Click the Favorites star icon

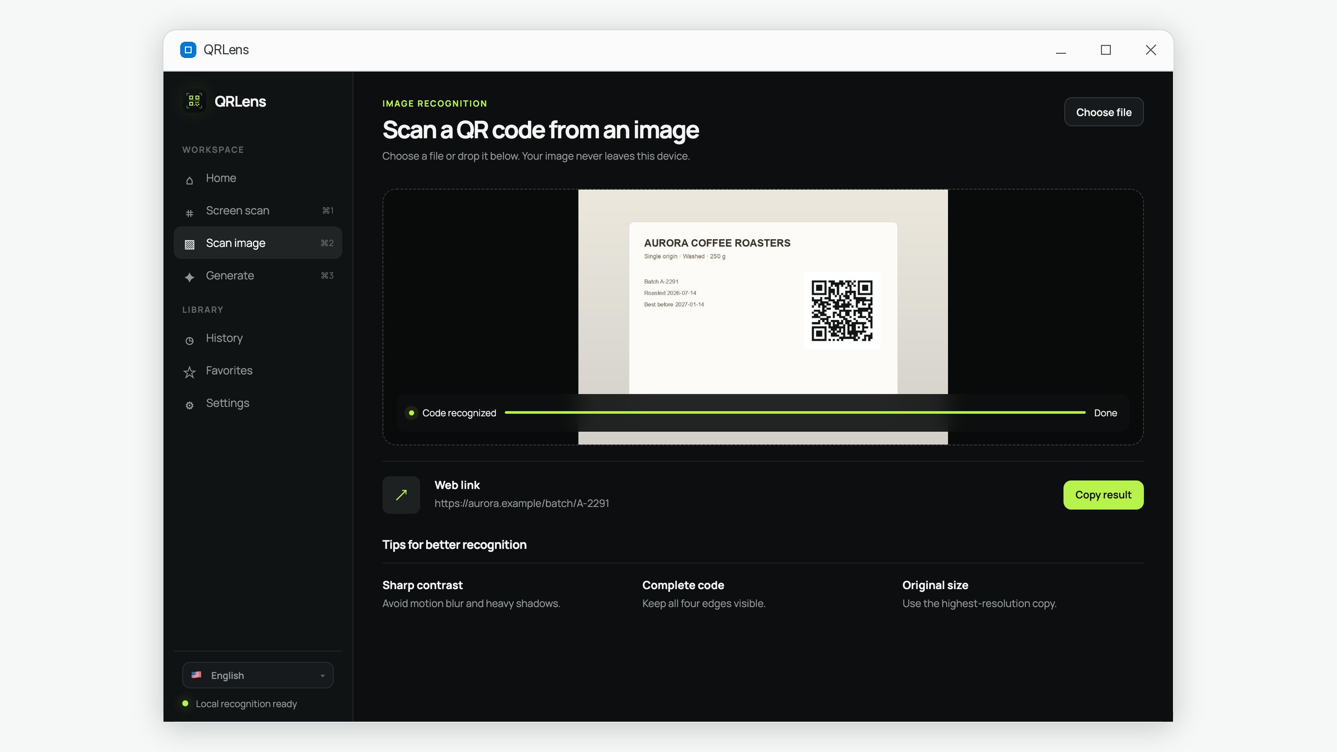(x=190, y=372)
